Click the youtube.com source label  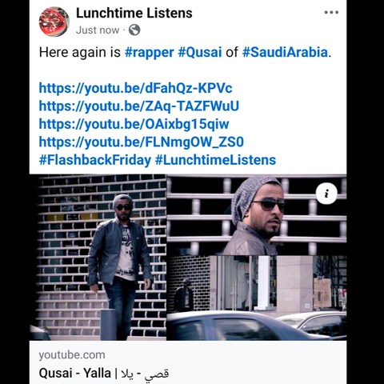pyautogui.click(x=72, y=355)
